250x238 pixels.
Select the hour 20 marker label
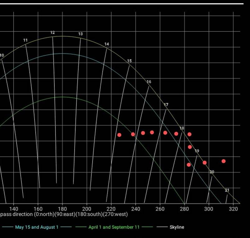point(212,172)
